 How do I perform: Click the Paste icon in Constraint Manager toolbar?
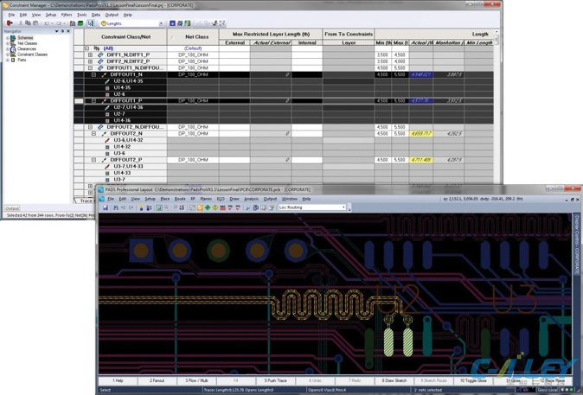(x=35, y=23)
